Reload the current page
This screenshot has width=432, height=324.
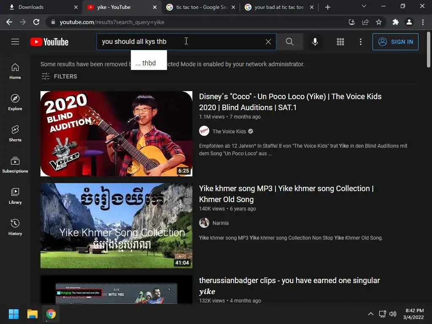point(36,22)
